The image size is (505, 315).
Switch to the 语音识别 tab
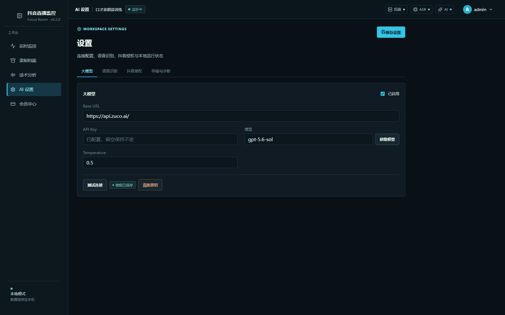coord(110,71)
